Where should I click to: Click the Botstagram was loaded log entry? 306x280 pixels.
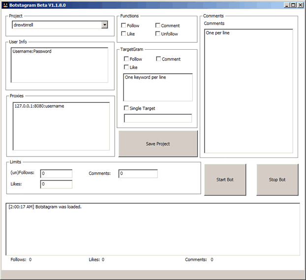point(45,207)
